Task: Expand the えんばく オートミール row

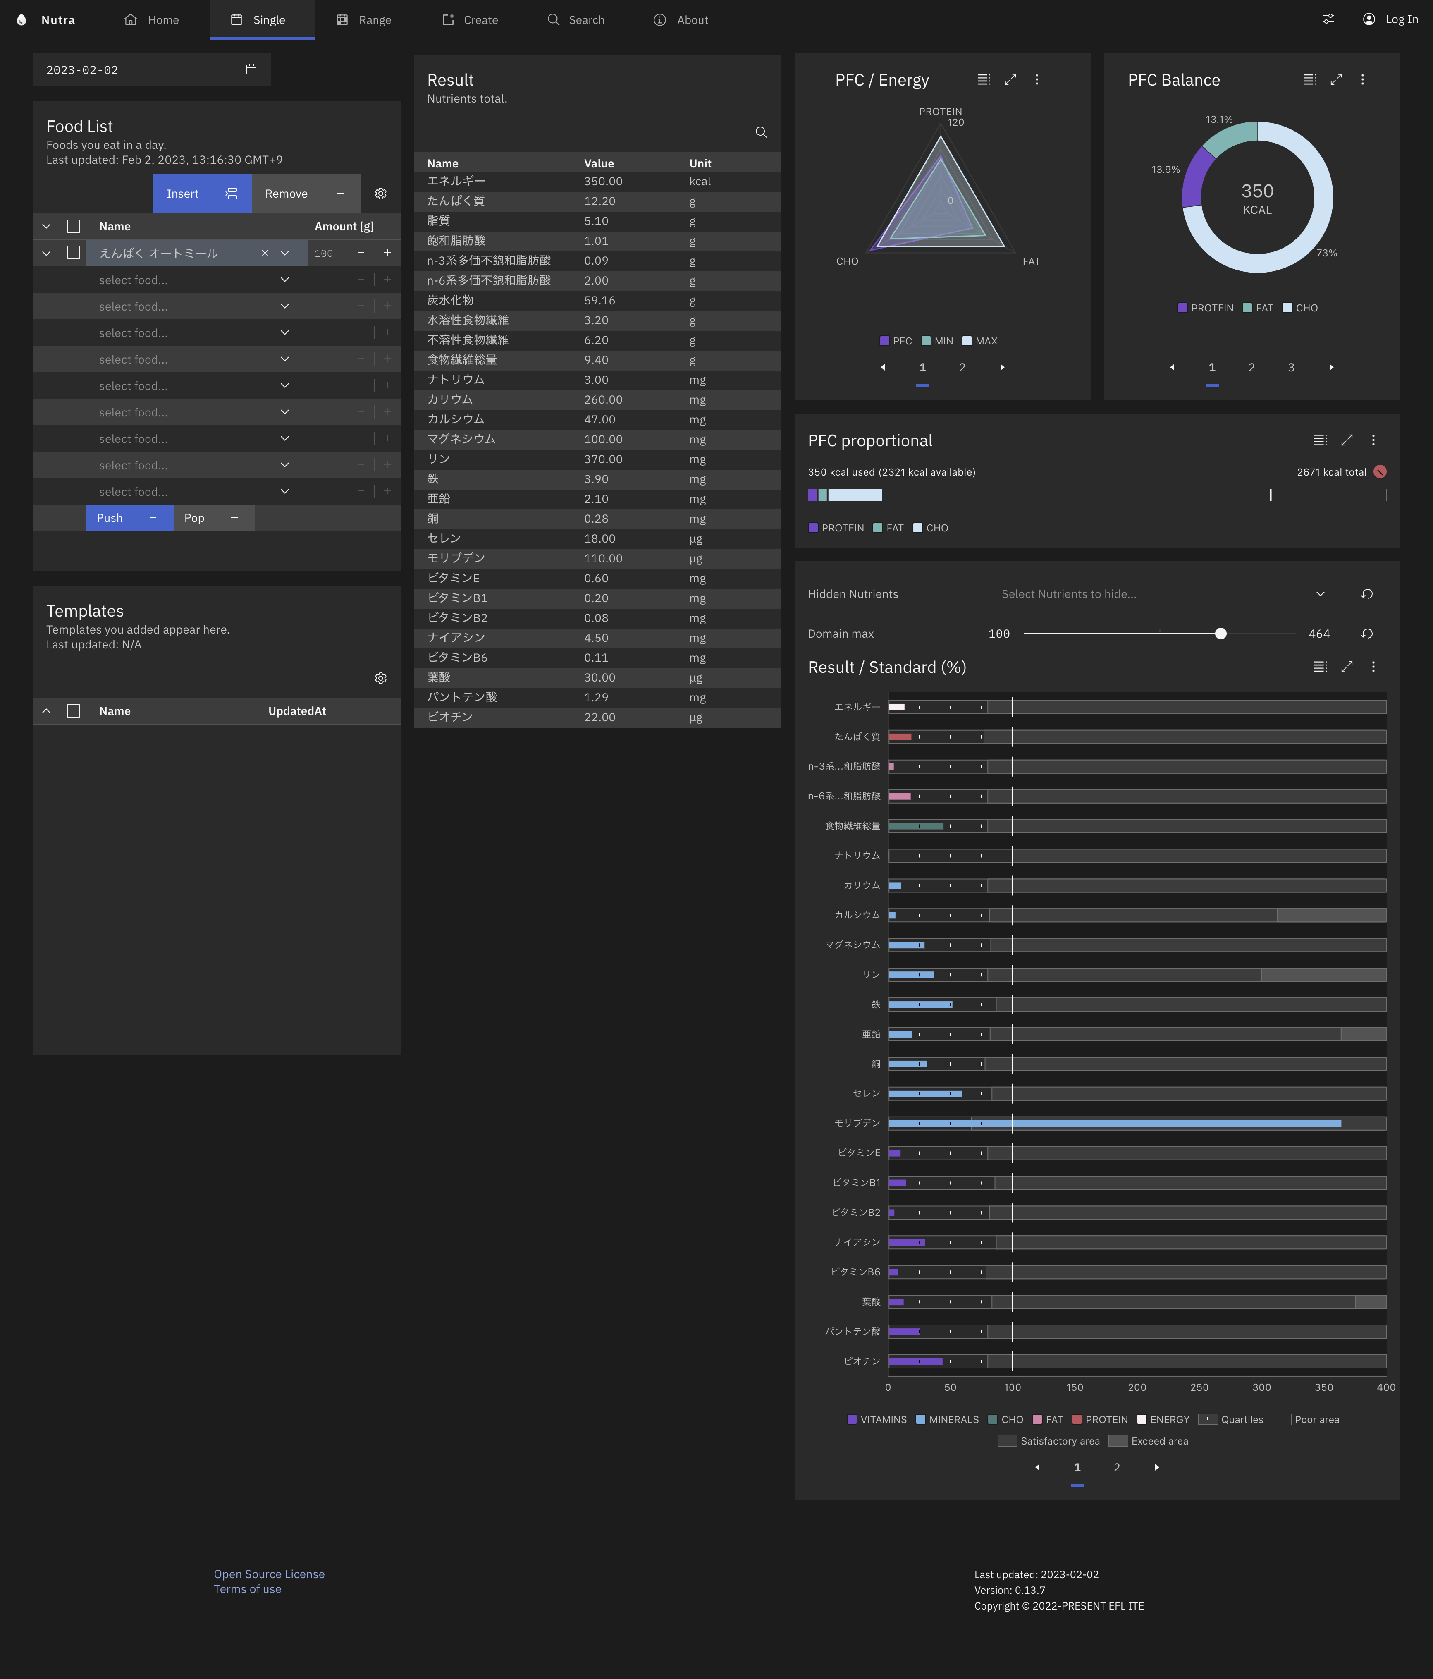Action: (x=46, y=253)
